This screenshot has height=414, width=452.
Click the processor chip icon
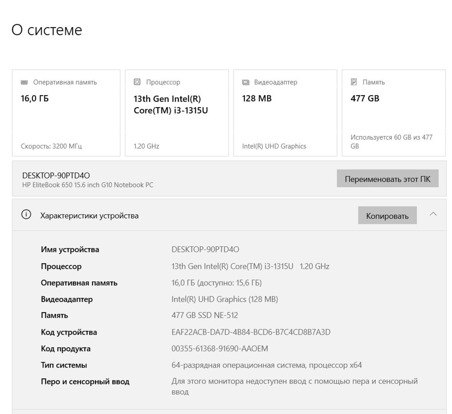coord(137,82)
